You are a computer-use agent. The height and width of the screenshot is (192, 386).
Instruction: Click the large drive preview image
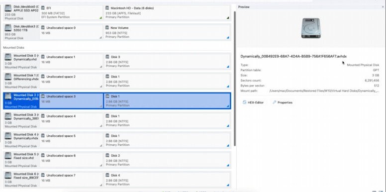(311, 28)
